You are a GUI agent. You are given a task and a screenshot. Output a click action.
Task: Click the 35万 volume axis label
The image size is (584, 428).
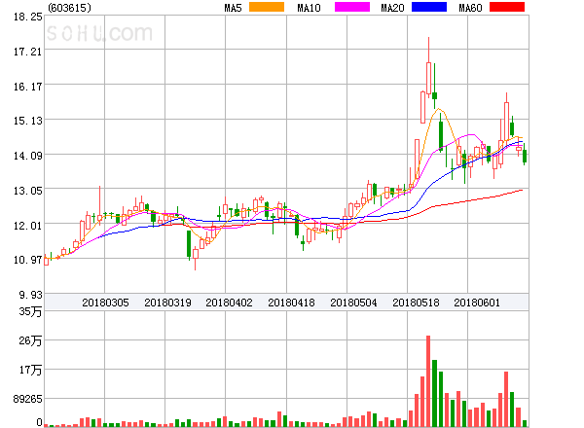(30, 311)
